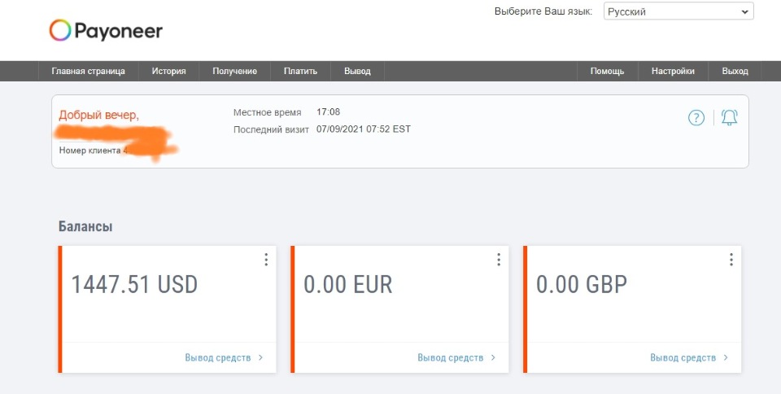
Task: Open the Помощь menu
Action: 607,72
